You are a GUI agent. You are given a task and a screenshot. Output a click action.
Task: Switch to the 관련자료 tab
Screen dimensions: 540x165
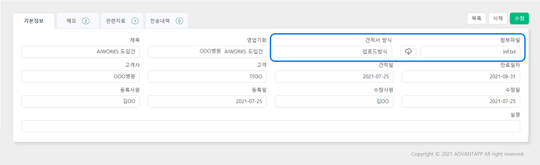pyautogui.click(x=122, y=21)
